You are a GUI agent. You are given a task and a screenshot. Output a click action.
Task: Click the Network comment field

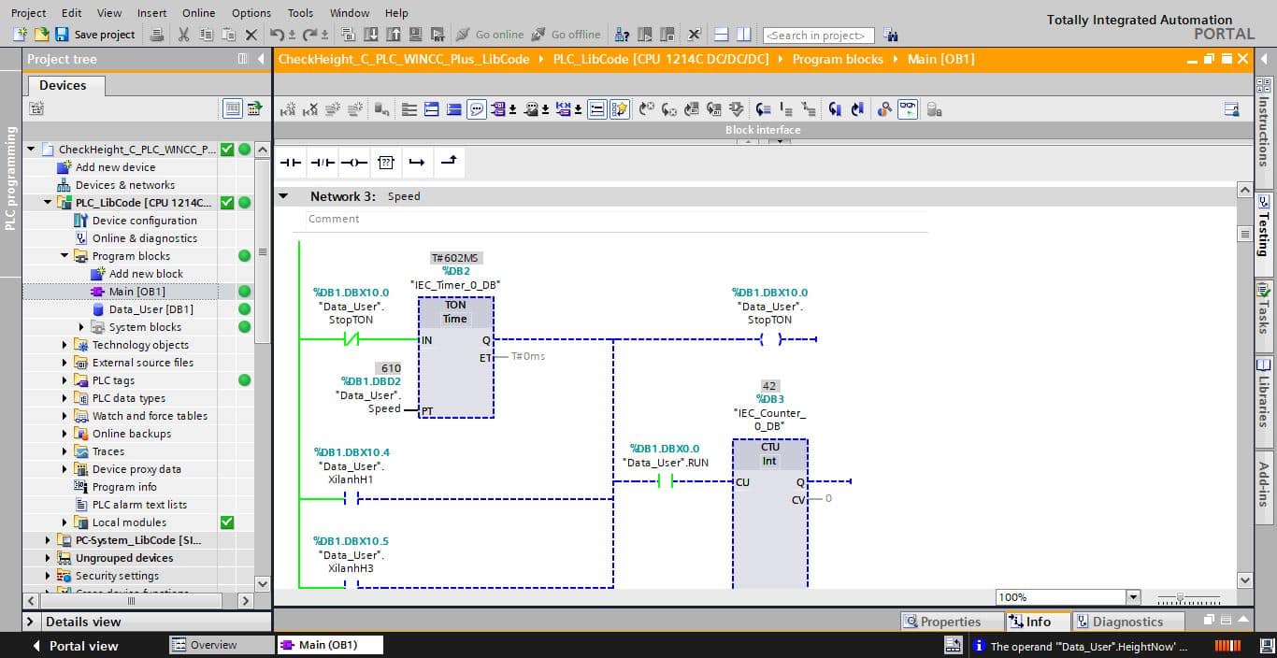tap(617, 220)
